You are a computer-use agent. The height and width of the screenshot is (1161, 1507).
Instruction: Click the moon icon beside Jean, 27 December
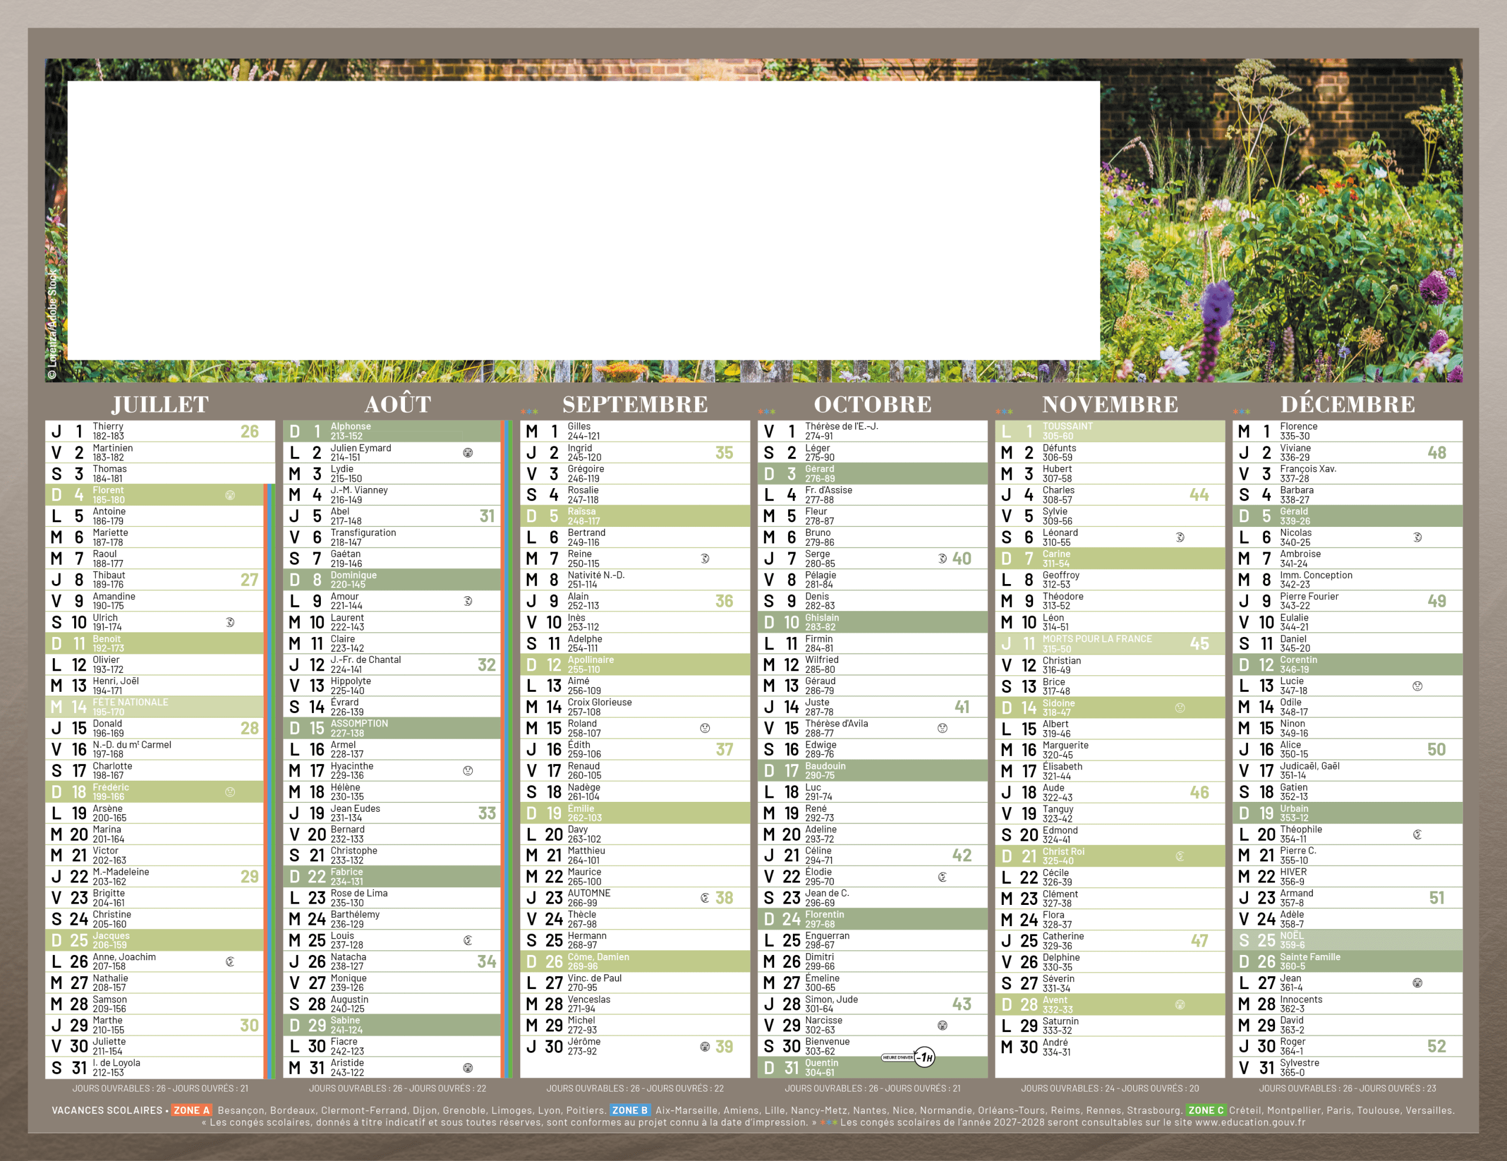pyautogui.click(x=1418, y=983)
